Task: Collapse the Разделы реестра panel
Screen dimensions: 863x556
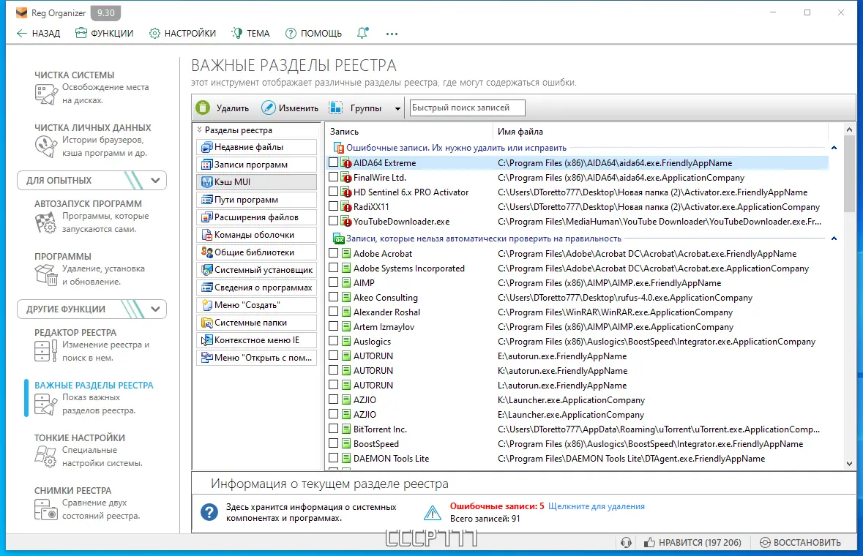Action: (199, 129)
